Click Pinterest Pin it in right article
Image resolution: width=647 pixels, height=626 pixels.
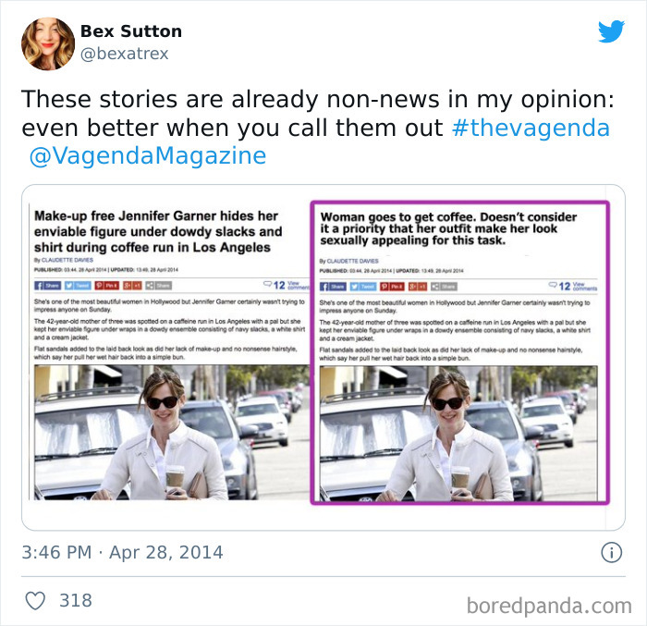pos(393,287)
